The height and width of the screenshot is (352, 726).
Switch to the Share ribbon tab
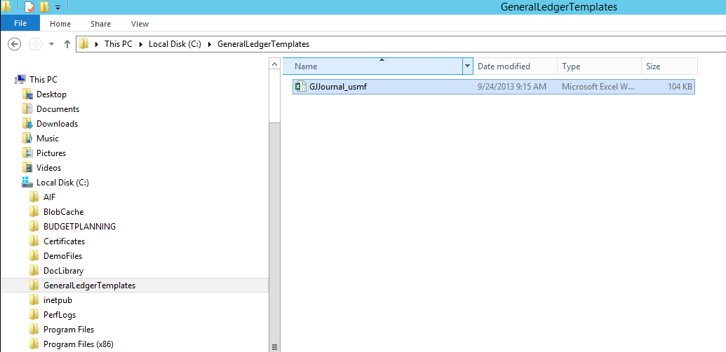pos(100,24)
